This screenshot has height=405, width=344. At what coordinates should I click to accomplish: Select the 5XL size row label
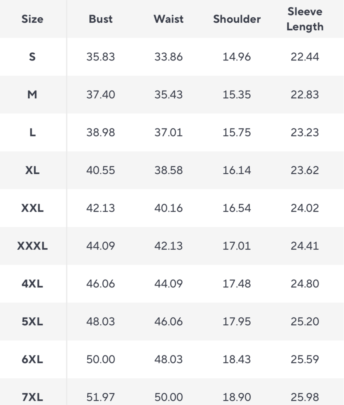(x=32, y=321)
